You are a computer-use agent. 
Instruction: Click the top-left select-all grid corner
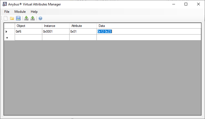10,26
